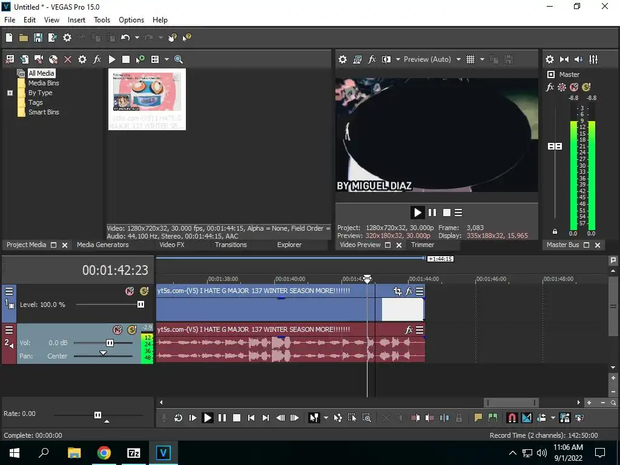The width and height of the screenshot is (620, 465).
Task: Open the Insert menu
Action: 76,20
